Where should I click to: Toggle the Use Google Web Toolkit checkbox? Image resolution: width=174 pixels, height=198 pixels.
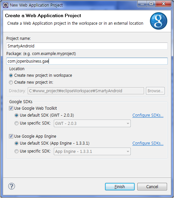11,108
